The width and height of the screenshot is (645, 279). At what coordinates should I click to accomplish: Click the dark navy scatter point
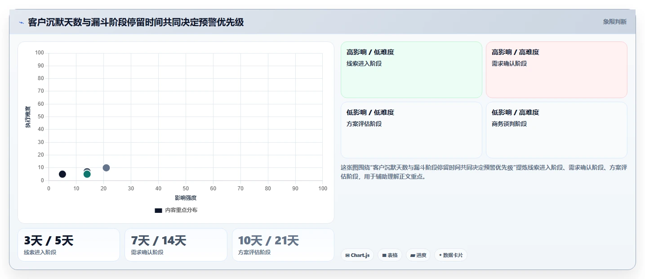click(62, 174)
